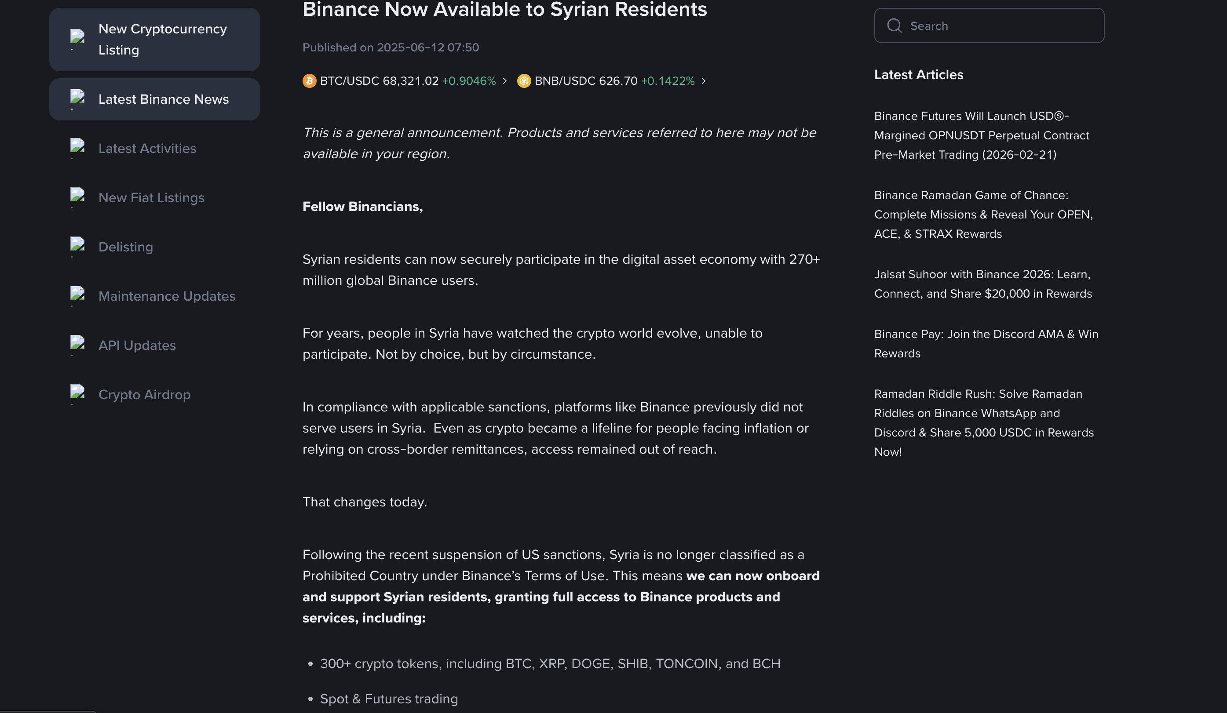The image size is (1227, 713).
Task: Click the icon beside Delisting
Action: click(77, 246)
